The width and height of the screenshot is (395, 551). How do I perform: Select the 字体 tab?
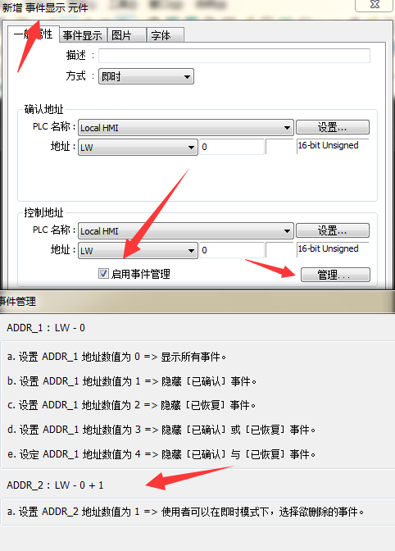click(x=165, y=35)
